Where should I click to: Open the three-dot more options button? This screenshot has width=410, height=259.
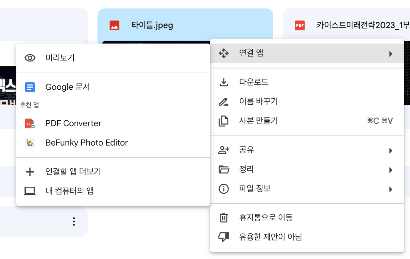pyautogui.click(x=74, y=222)
